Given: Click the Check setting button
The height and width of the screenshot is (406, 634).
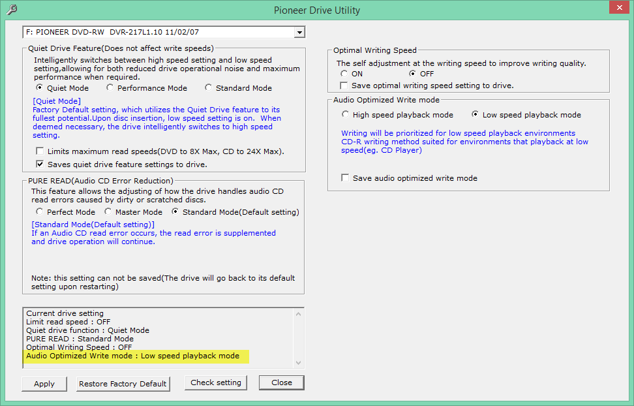Looking at the screenshot, I should point(215,383).
